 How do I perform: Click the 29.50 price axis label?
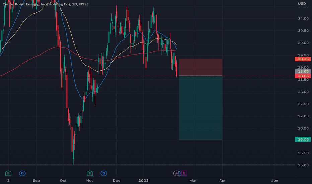303,55
